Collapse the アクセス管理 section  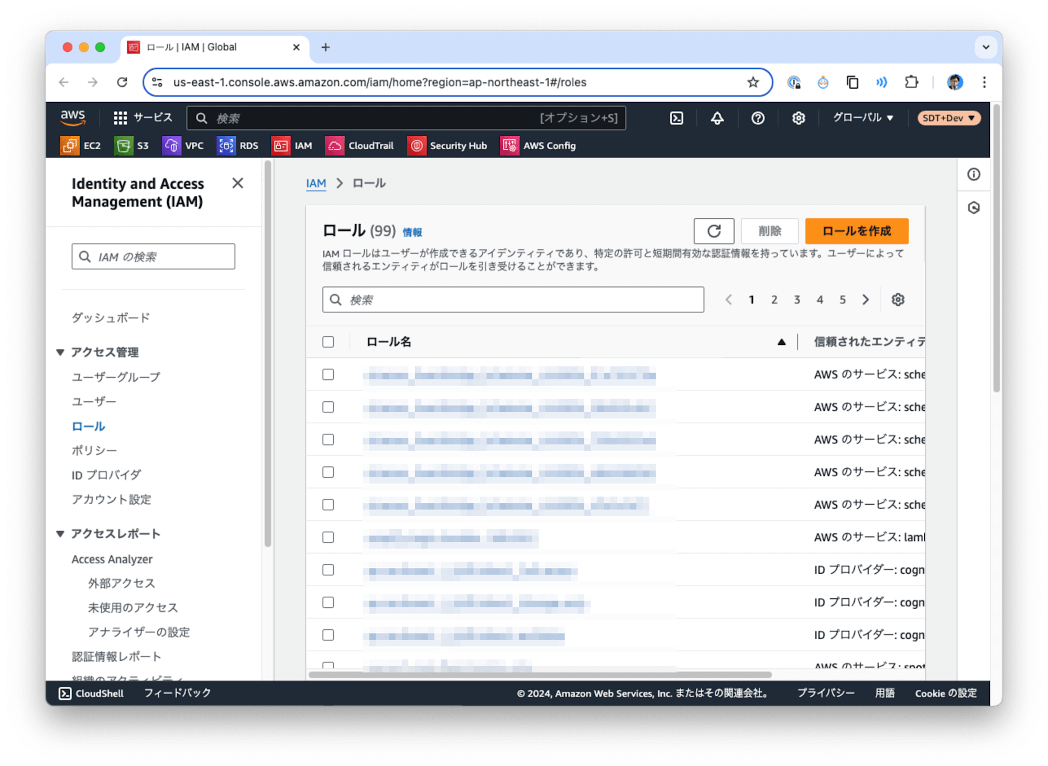[x=60, y=352]
